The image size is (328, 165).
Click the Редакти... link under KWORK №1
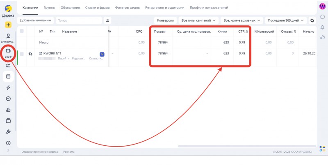point(78,59)
